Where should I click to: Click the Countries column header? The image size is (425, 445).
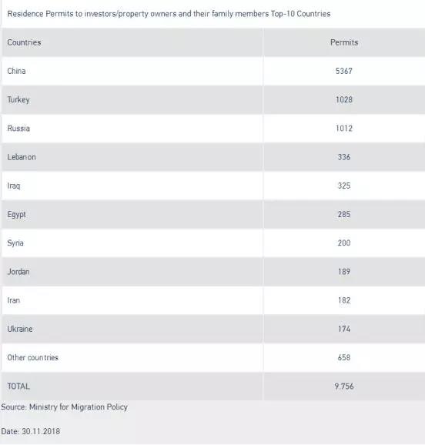(x=24, y=42)
